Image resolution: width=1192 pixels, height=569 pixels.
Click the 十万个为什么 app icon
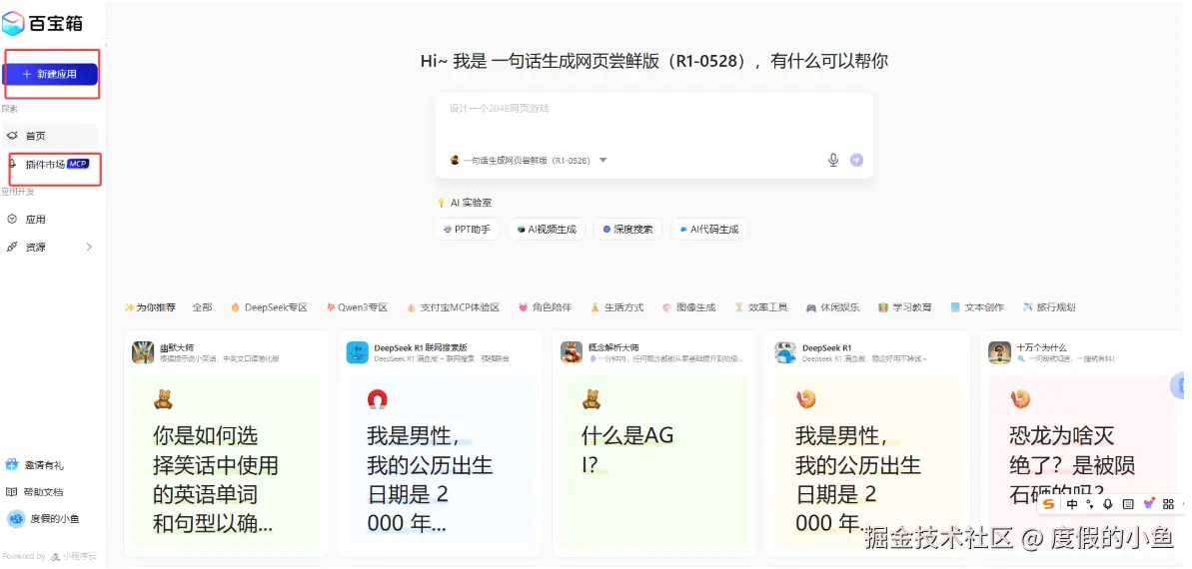coord(1000,352)
